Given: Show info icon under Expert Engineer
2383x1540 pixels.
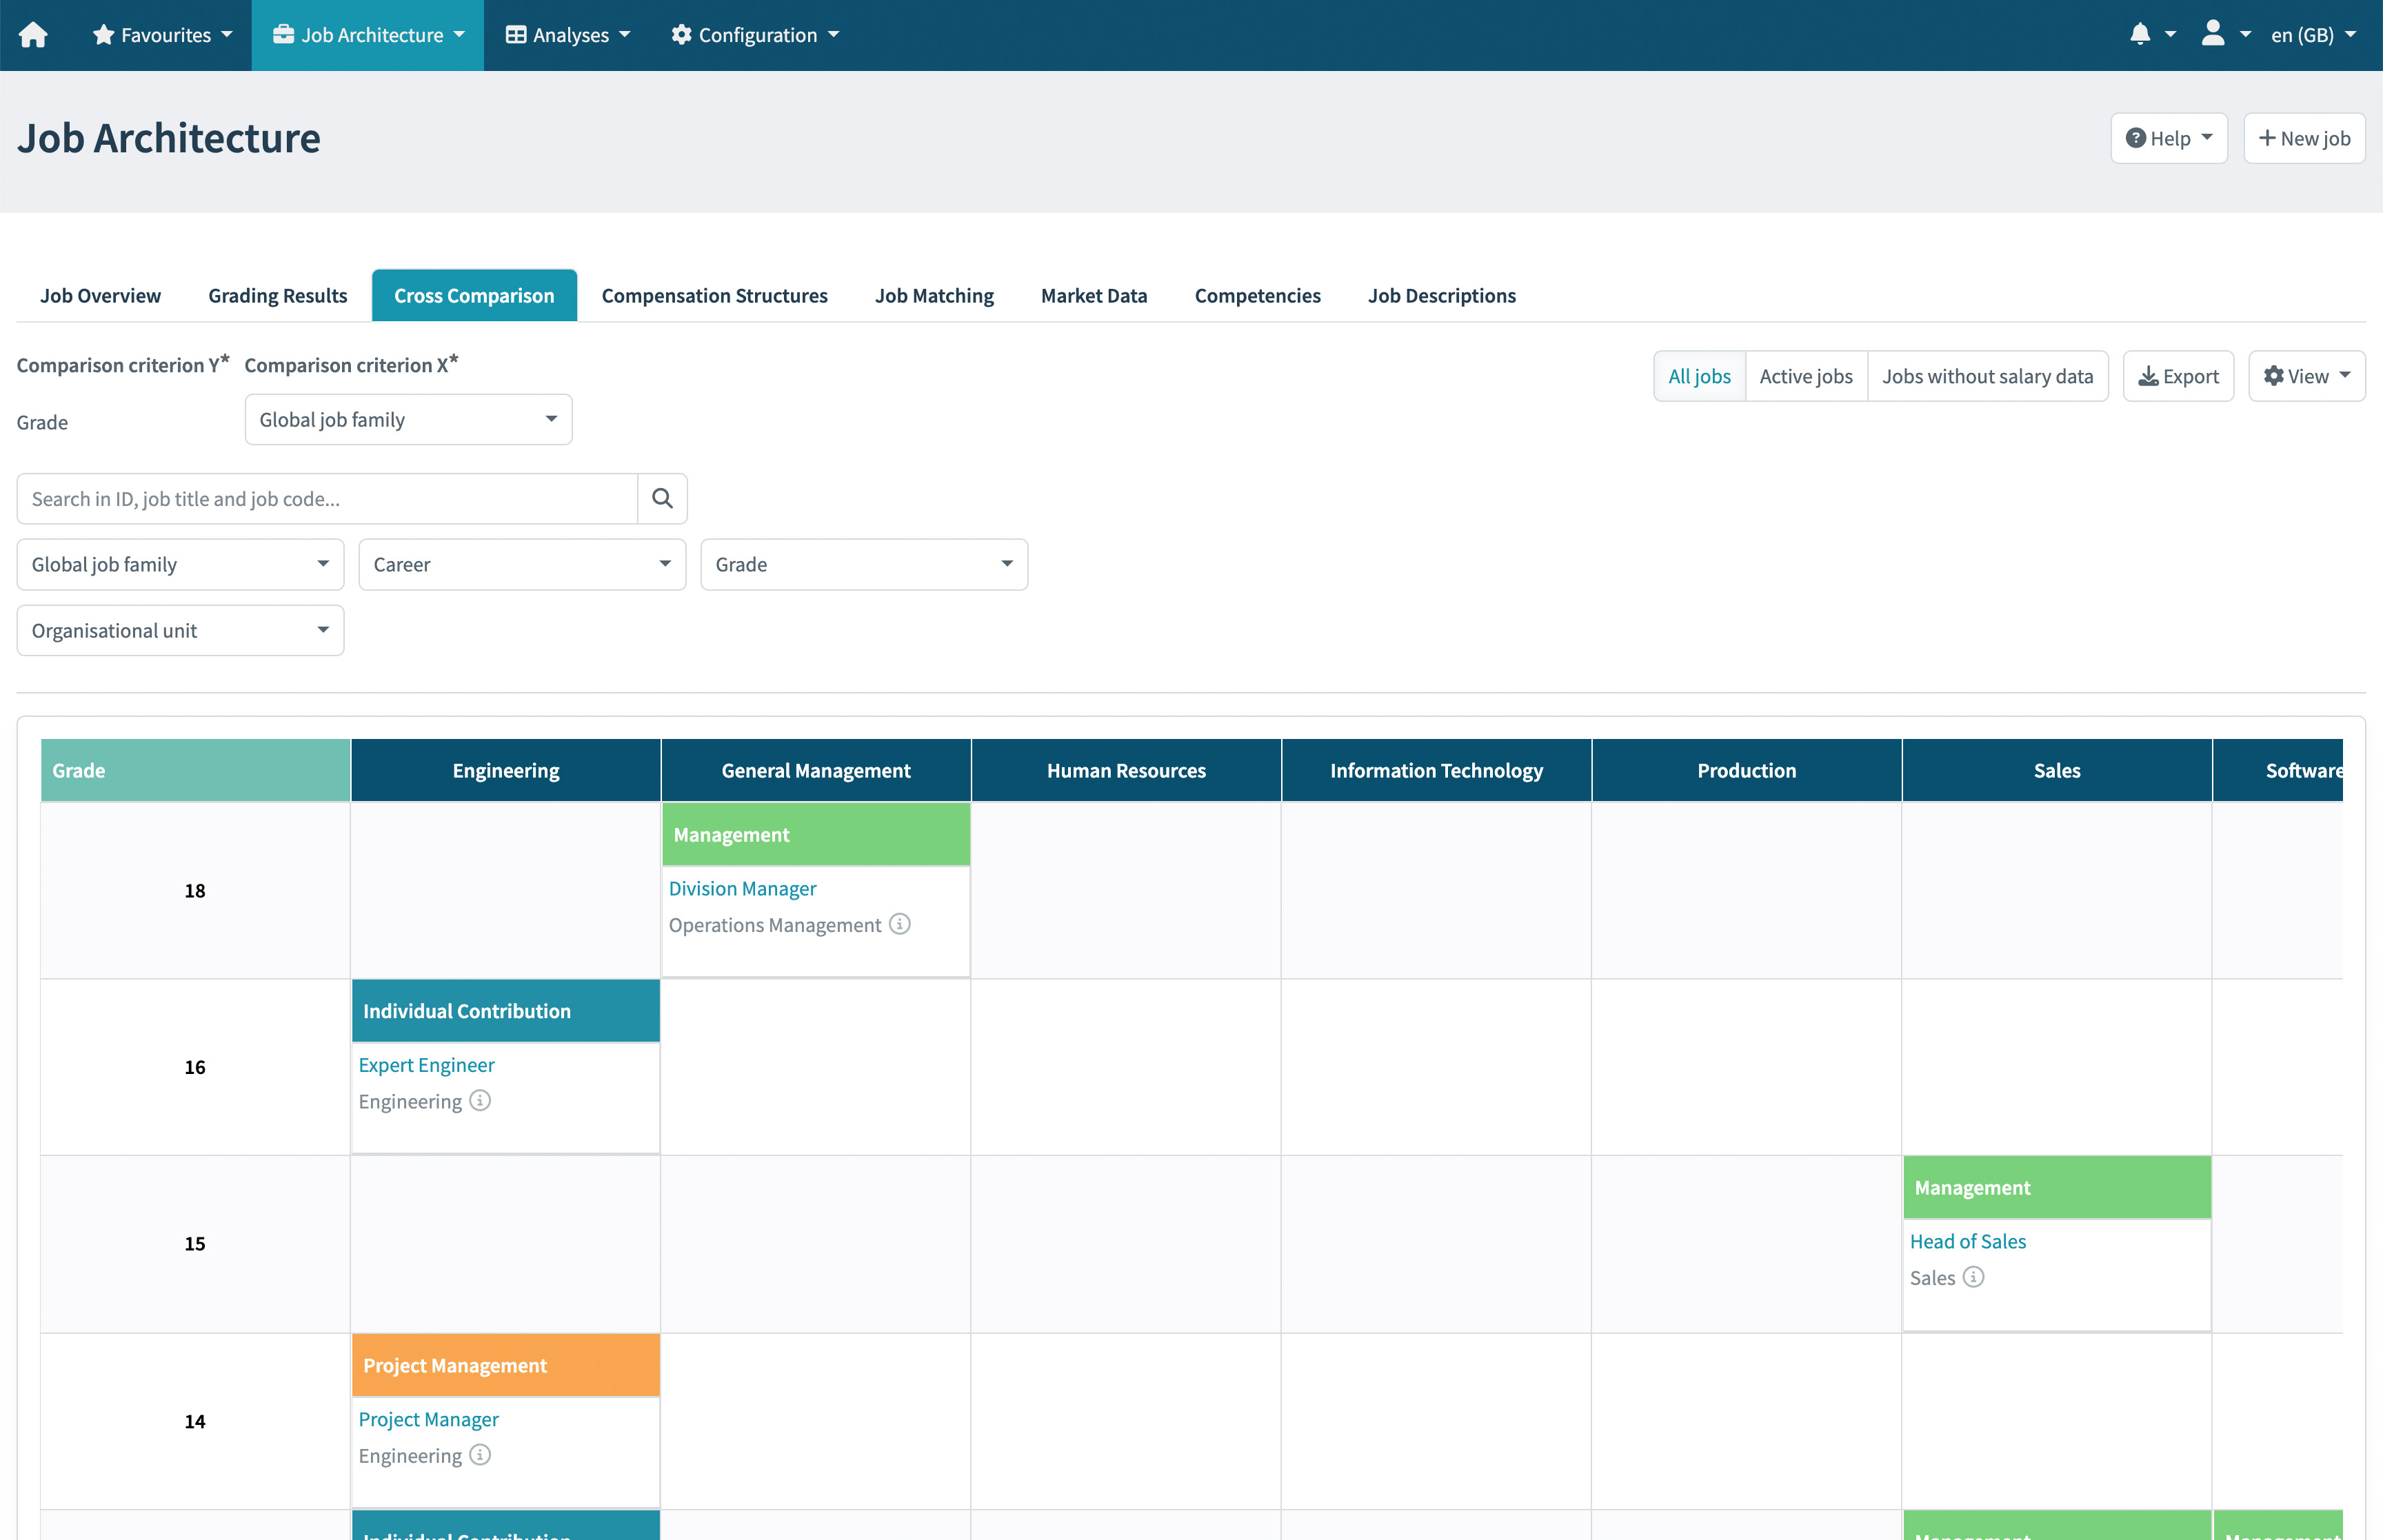Looking at the screenshot, I should (480, 1100).
